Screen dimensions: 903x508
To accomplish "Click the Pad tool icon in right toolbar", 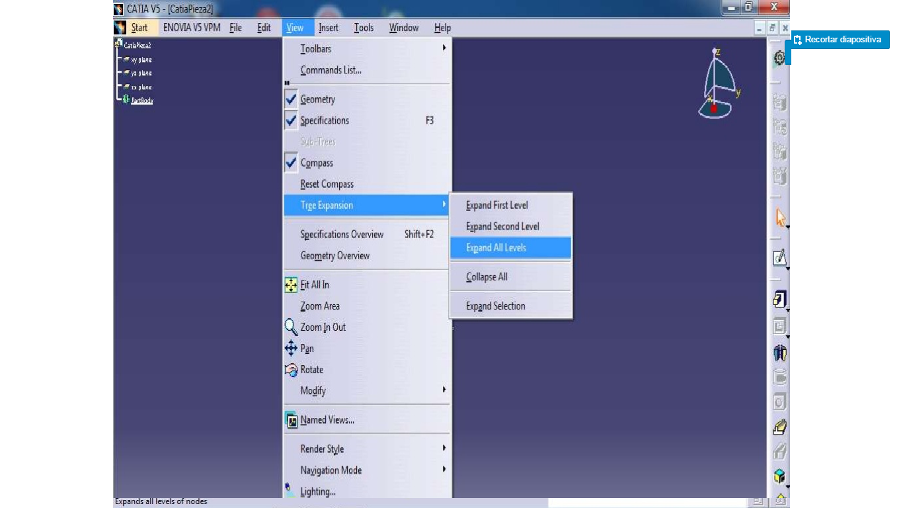I will pos(780,299).
